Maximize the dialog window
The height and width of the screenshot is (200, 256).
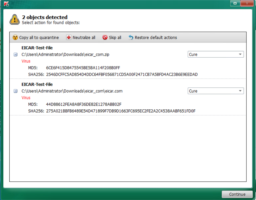[x=235, y=3]
